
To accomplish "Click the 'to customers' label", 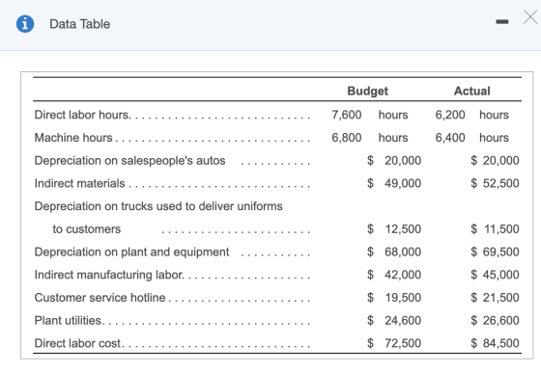I will tap(87, 229).
